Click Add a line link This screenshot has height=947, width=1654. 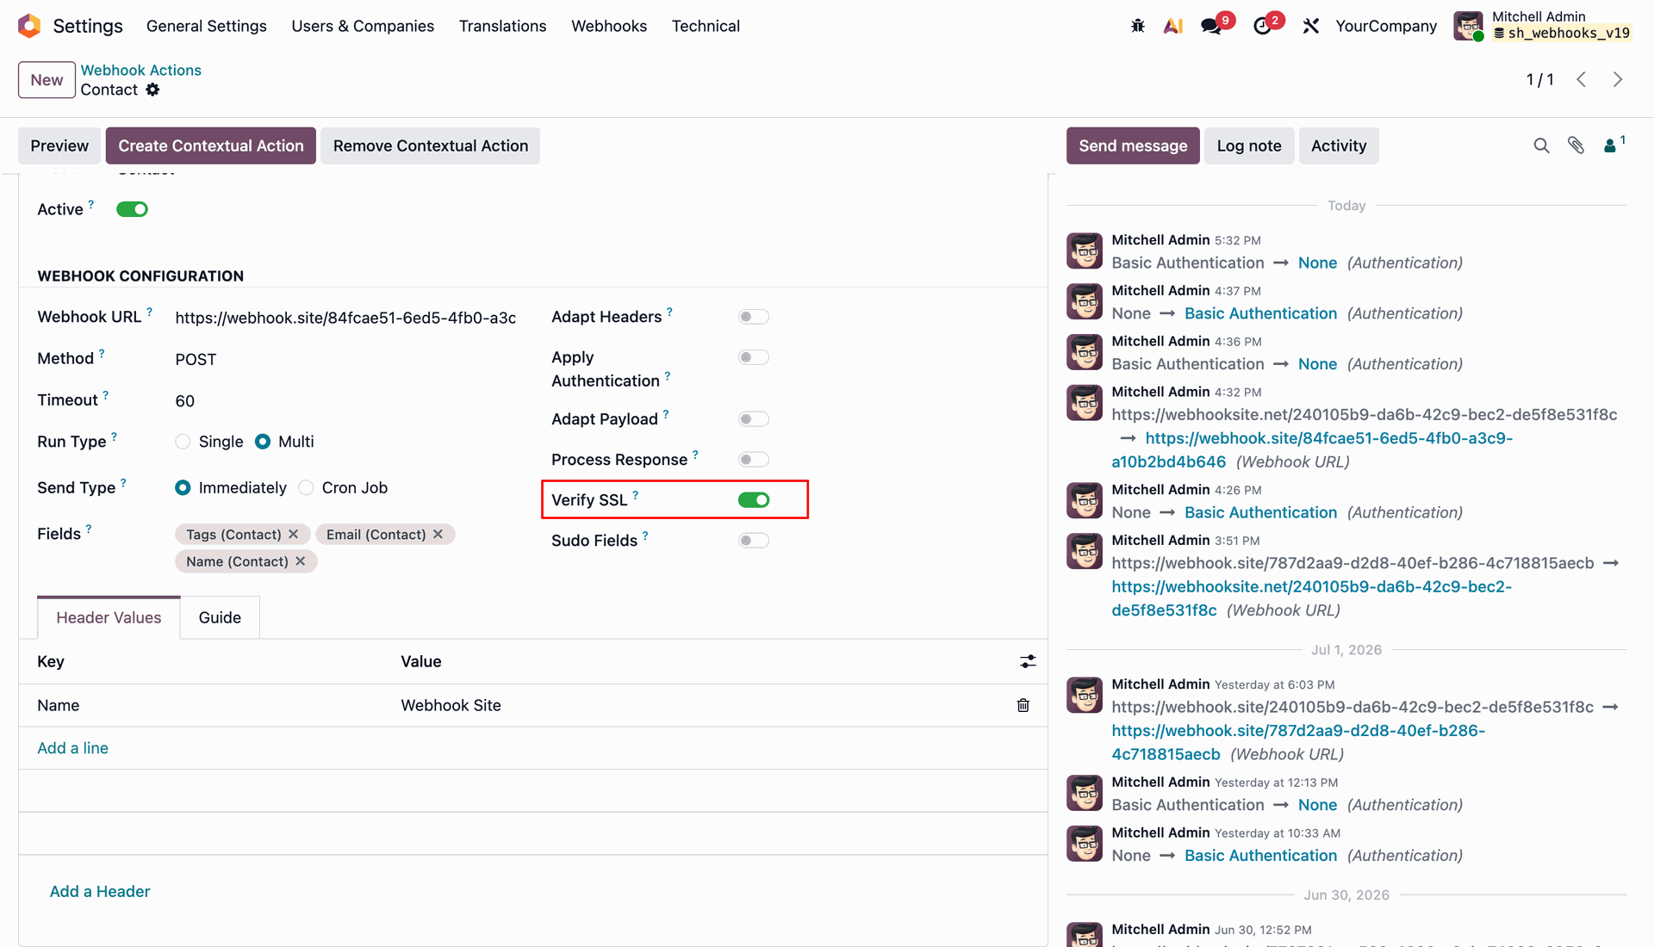[x=72, y=748]
